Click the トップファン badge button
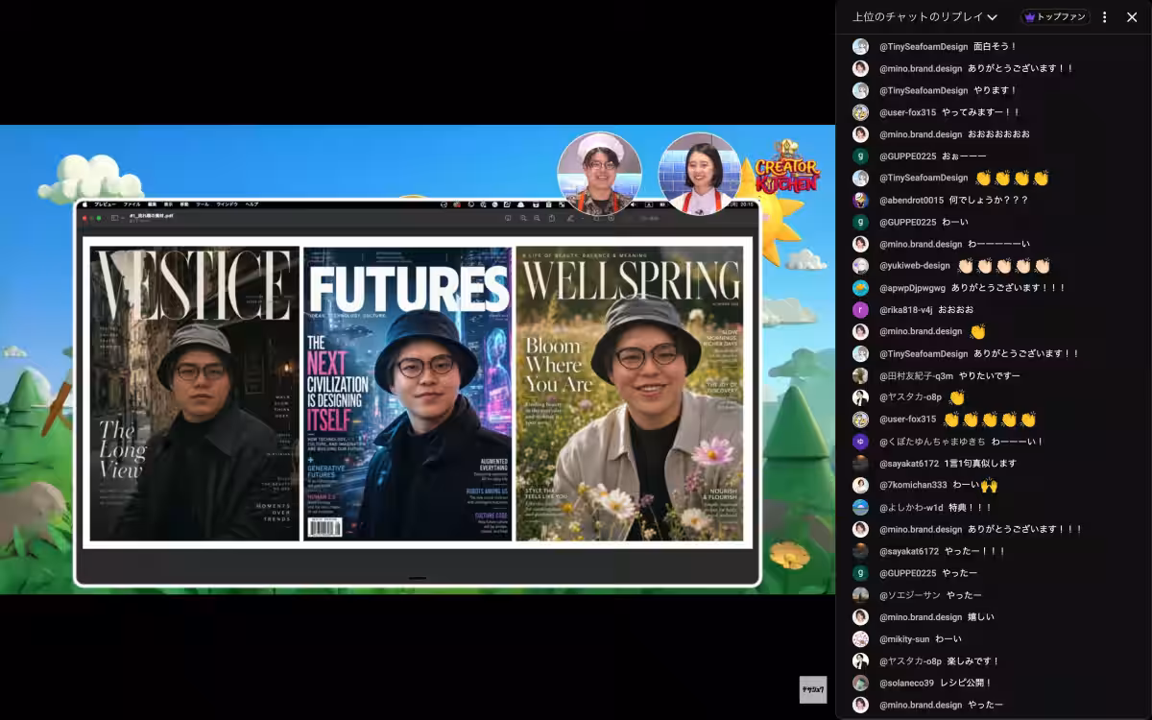 pos(1055,16)
